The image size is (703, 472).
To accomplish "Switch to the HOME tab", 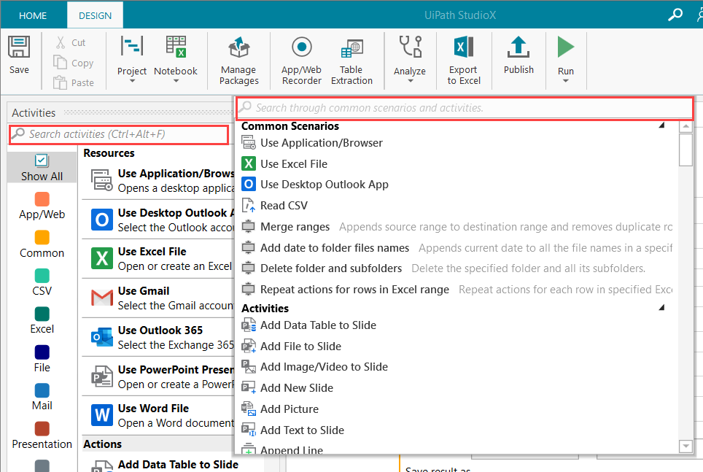I will (33, 15).
